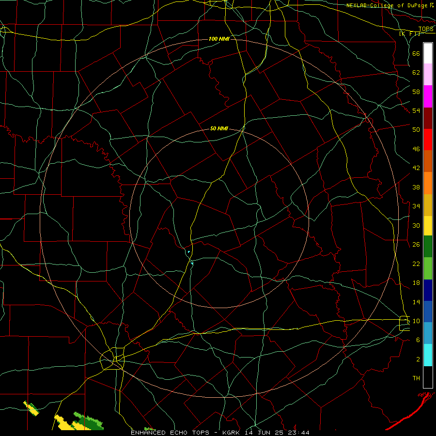Click the white 66 kft color swatch
Screen dimensions: 436x436
[428, 53]
